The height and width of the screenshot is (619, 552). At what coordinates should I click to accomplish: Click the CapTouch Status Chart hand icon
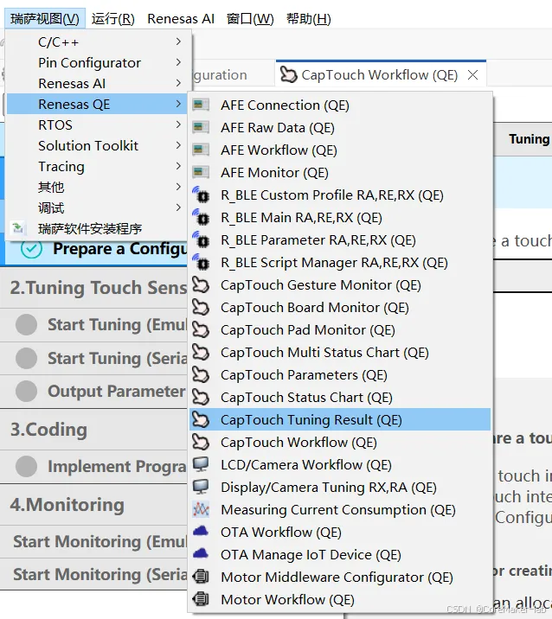click(201, 397)
